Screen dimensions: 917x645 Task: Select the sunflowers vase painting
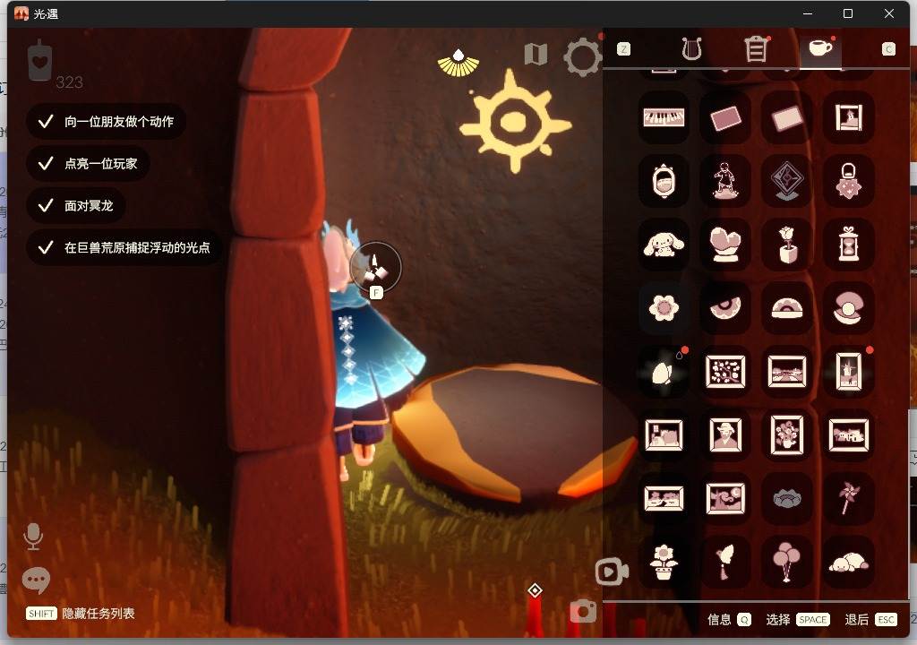tap(786, 434)
